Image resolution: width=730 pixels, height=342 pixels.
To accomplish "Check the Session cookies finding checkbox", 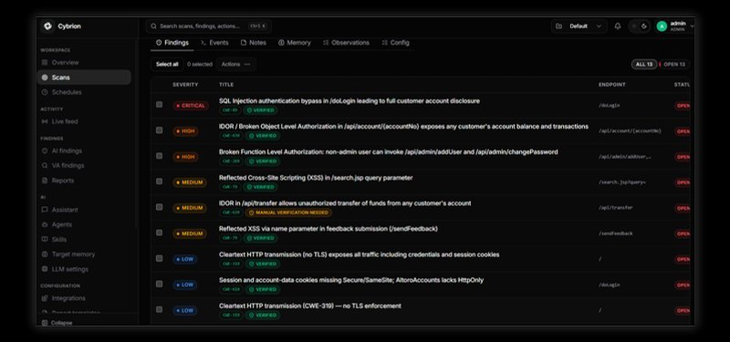I will point(159,284).
